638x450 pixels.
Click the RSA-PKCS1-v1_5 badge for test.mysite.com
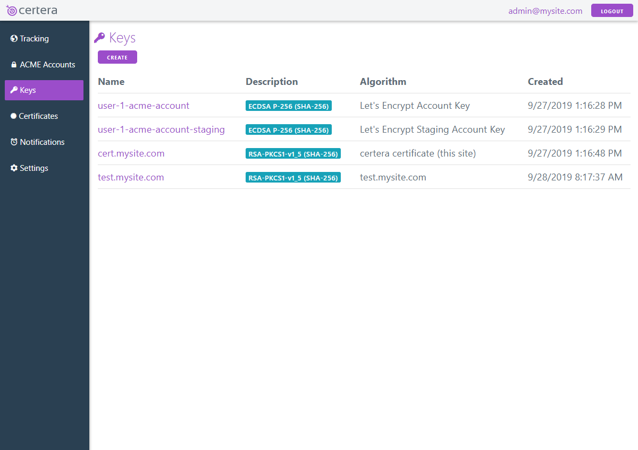click(x=293, y=178)
